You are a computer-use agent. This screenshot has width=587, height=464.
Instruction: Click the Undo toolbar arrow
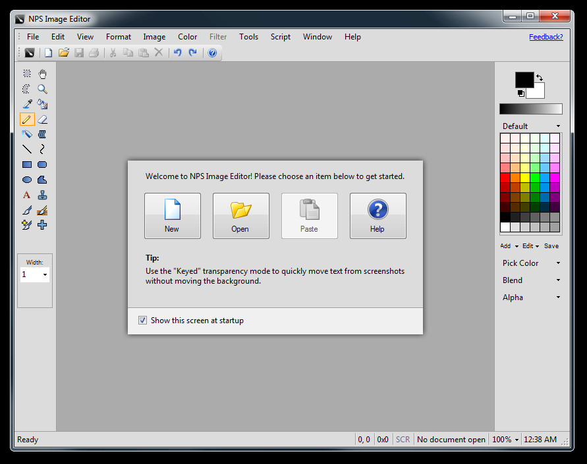tap(178, 53)
